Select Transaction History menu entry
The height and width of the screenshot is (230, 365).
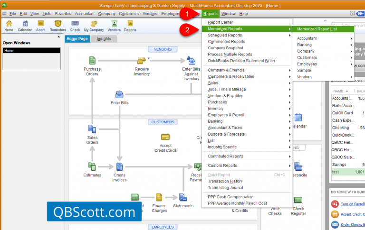(247, 181)
